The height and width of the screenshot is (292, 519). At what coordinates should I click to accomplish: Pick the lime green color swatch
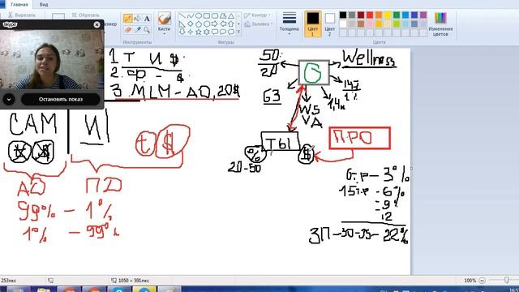(x=397, y=24)
